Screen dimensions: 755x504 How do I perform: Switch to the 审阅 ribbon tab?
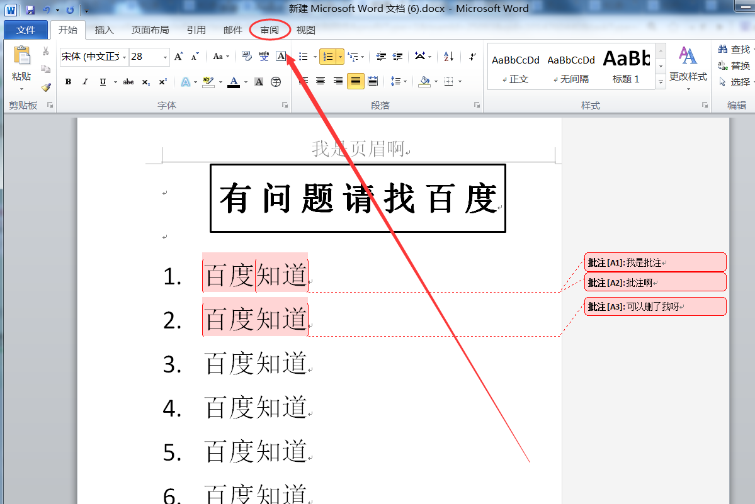[270, 29]
